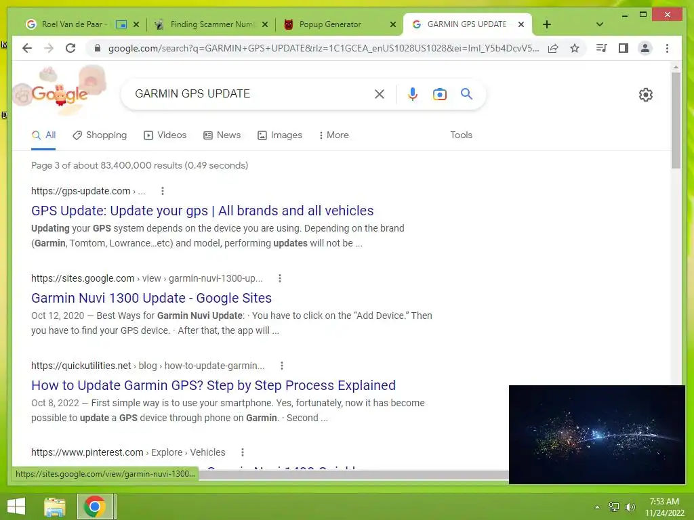Click picture-in-picture icon on first tab
The height and width of the screenshot is (520, 694).
tap(121, 24)
